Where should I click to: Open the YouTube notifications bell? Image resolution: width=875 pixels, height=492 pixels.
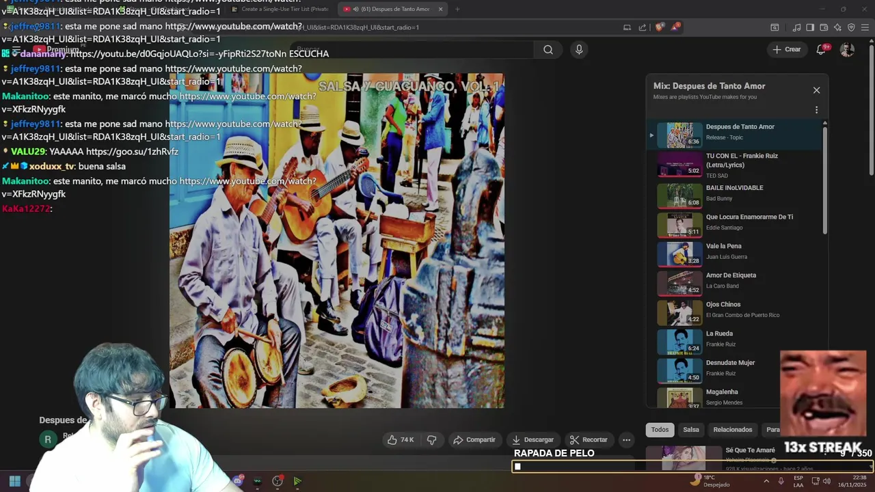click(822, 49)
